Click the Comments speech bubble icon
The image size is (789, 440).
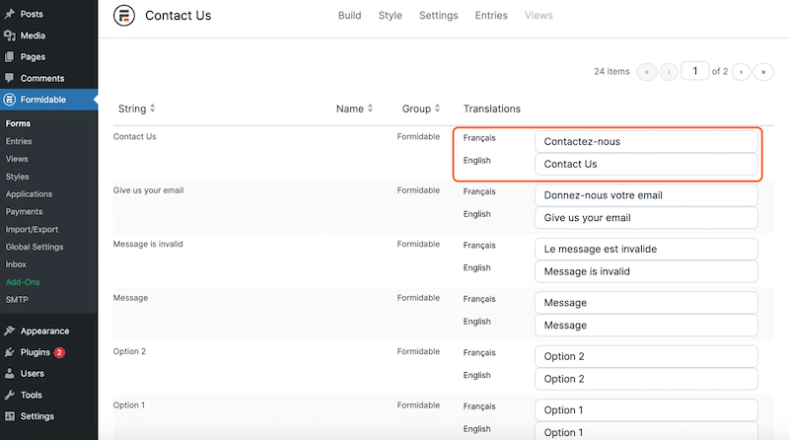pos(10,78)
